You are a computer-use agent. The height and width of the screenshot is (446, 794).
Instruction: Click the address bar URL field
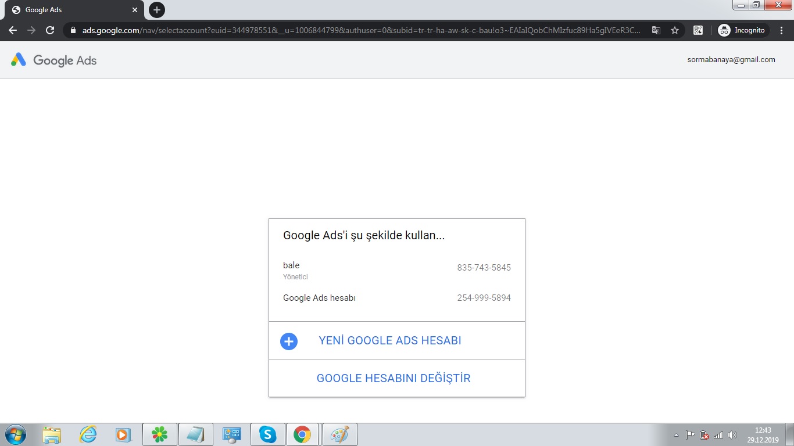(362, 30)
